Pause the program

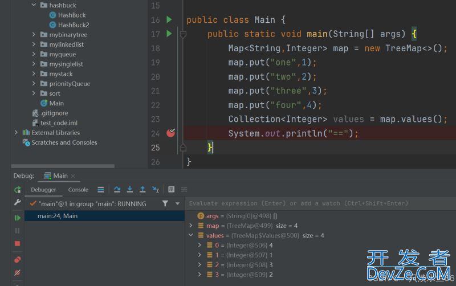pos(18,231)
